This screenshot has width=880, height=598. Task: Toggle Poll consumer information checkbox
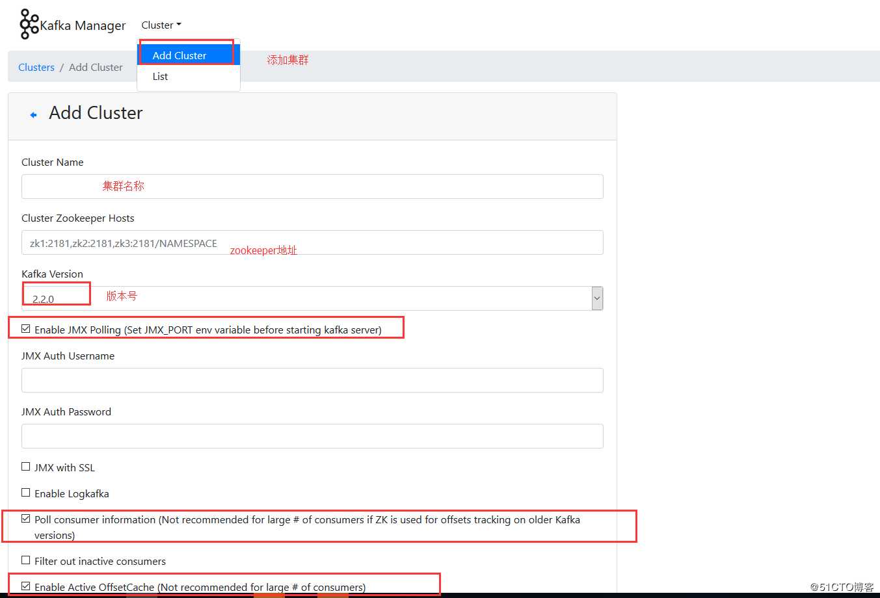(26, 519)
